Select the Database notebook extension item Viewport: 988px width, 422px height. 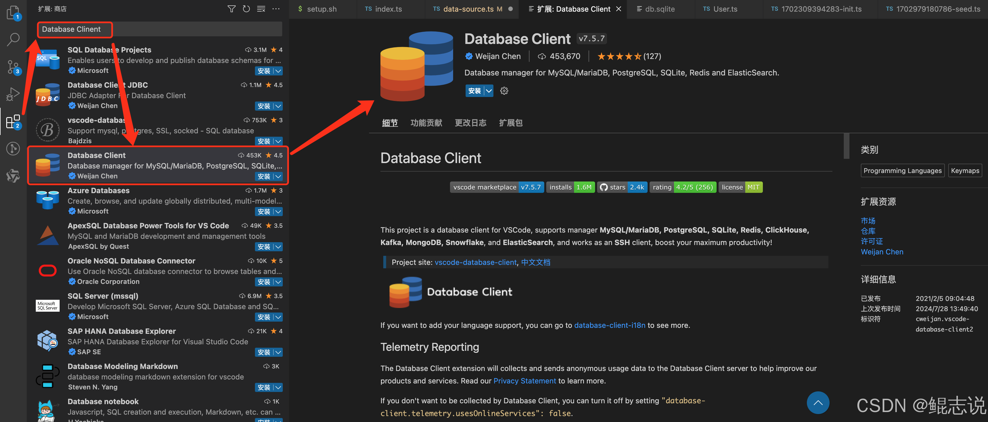[x=158, y=409]
